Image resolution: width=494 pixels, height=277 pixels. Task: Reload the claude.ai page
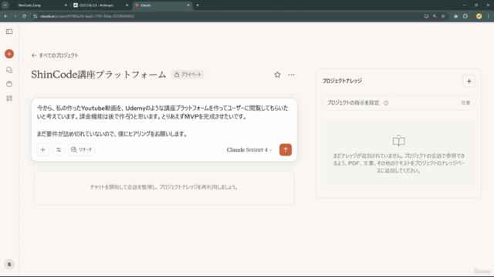click(24, 16)
